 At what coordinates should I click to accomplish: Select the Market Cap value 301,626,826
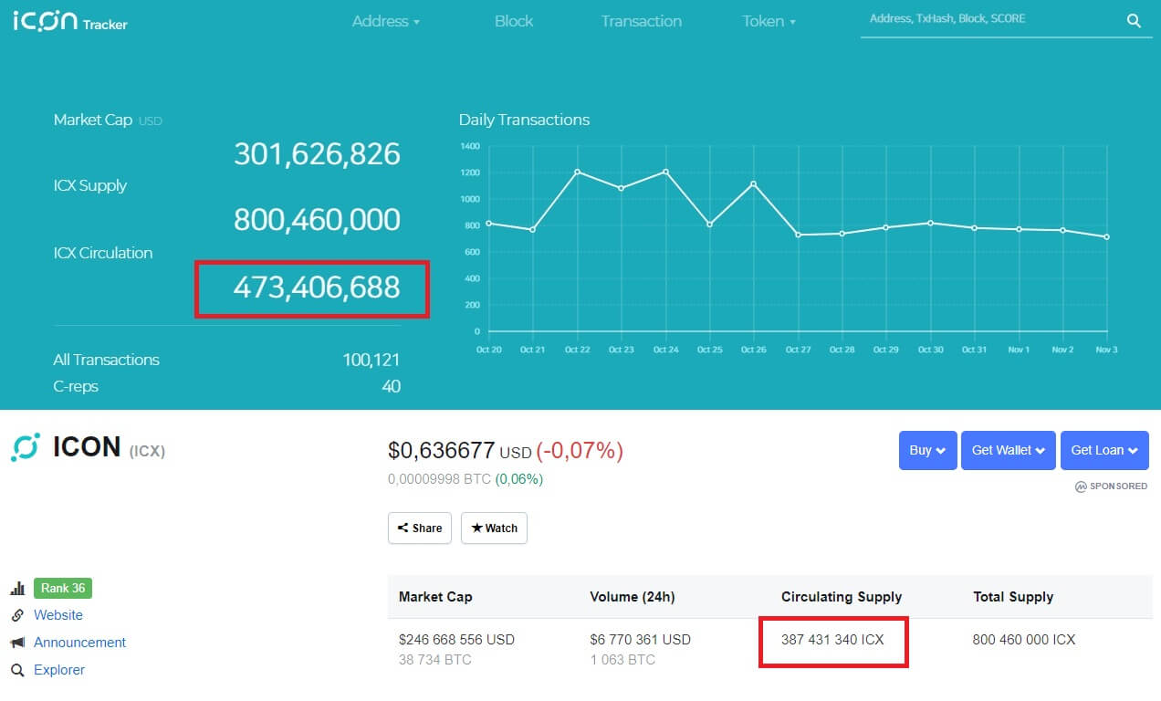pos(317,153)
